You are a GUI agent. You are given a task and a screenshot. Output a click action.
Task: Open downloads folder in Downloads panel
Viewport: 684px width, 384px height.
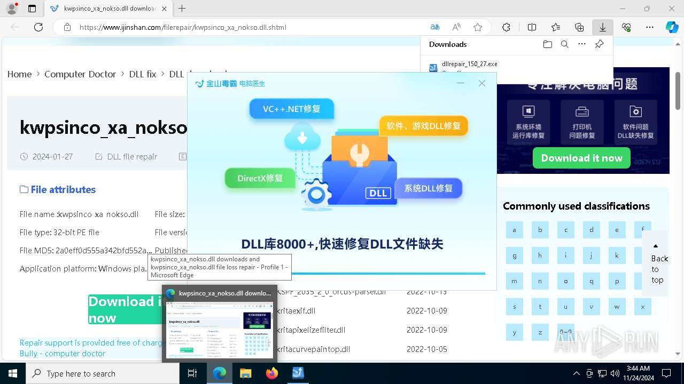(547, 44)
